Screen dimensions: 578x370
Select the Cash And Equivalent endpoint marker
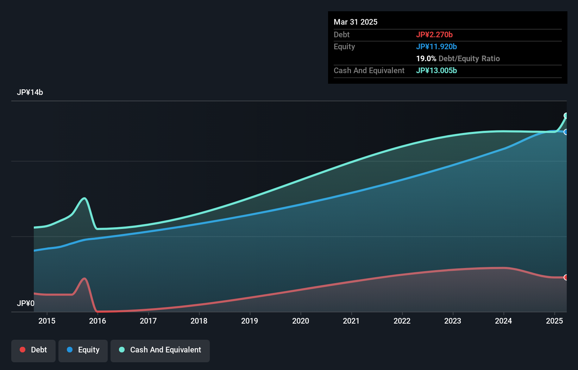566,116
